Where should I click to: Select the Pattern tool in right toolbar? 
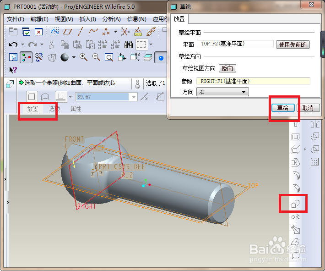(315, 162)
